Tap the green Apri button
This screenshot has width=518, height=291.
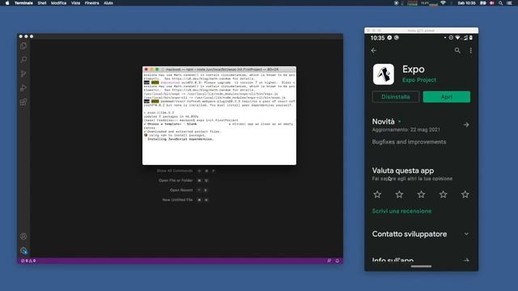point(447,97)
